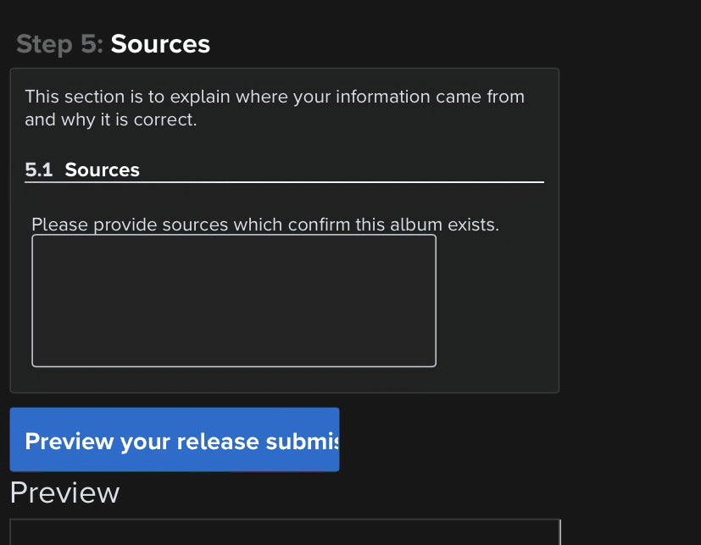
Task: Click the sources text area to focus it
Action: (234, 300)
